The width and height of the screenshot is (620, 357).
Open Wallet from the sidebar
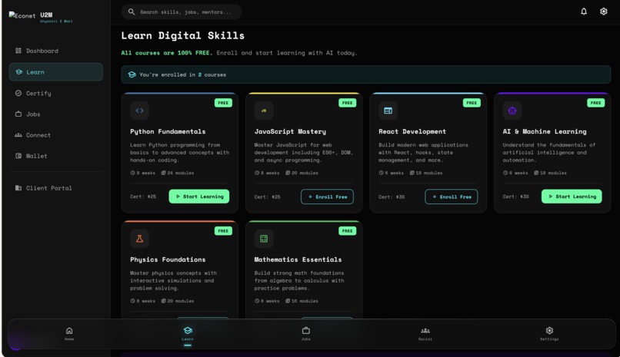click(55, 156)
